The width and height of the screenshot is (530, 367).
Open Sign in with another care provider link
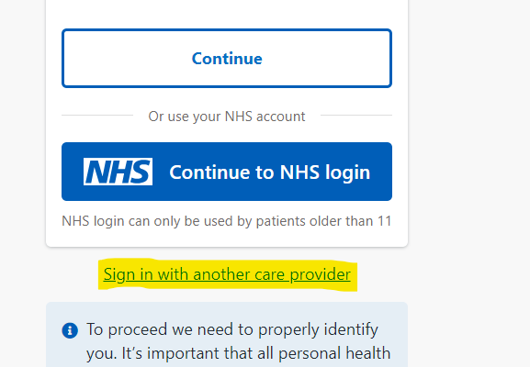227,274
